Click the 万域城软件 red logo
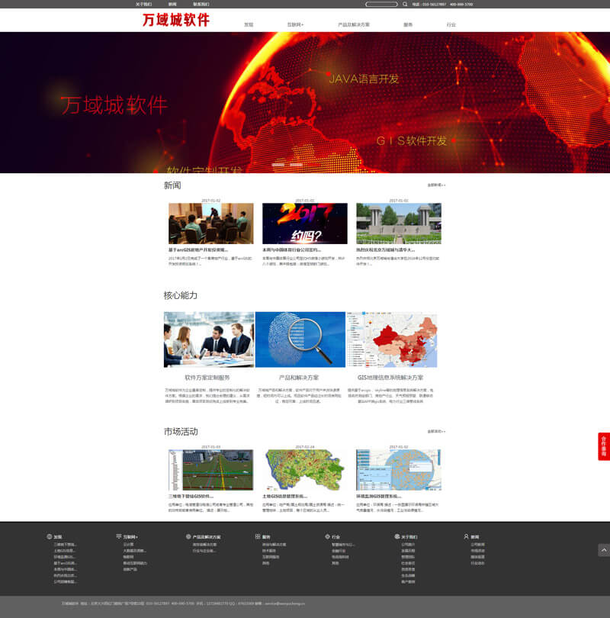610x618 pixels. 175,20
